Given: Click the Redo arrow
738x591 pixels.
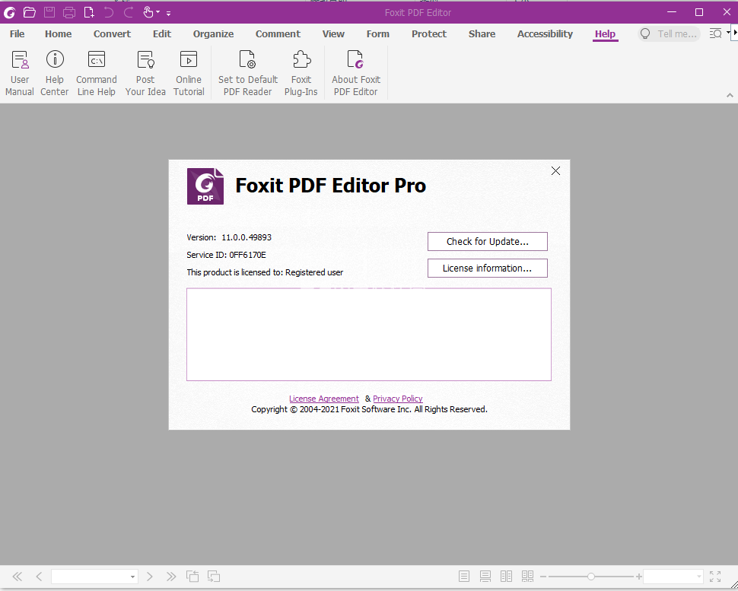Looking at the screenshot, I should (x=129, y=13).
